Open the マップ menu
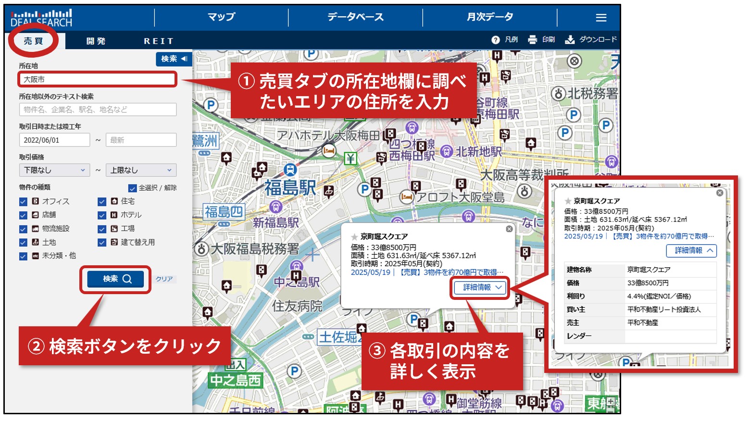The image size is (750, 421). (x=221, y=17)
